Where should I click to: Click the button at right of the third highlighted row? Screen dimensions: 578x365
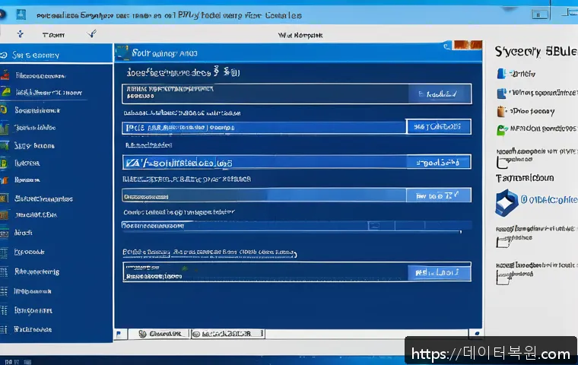pos(438,162)
